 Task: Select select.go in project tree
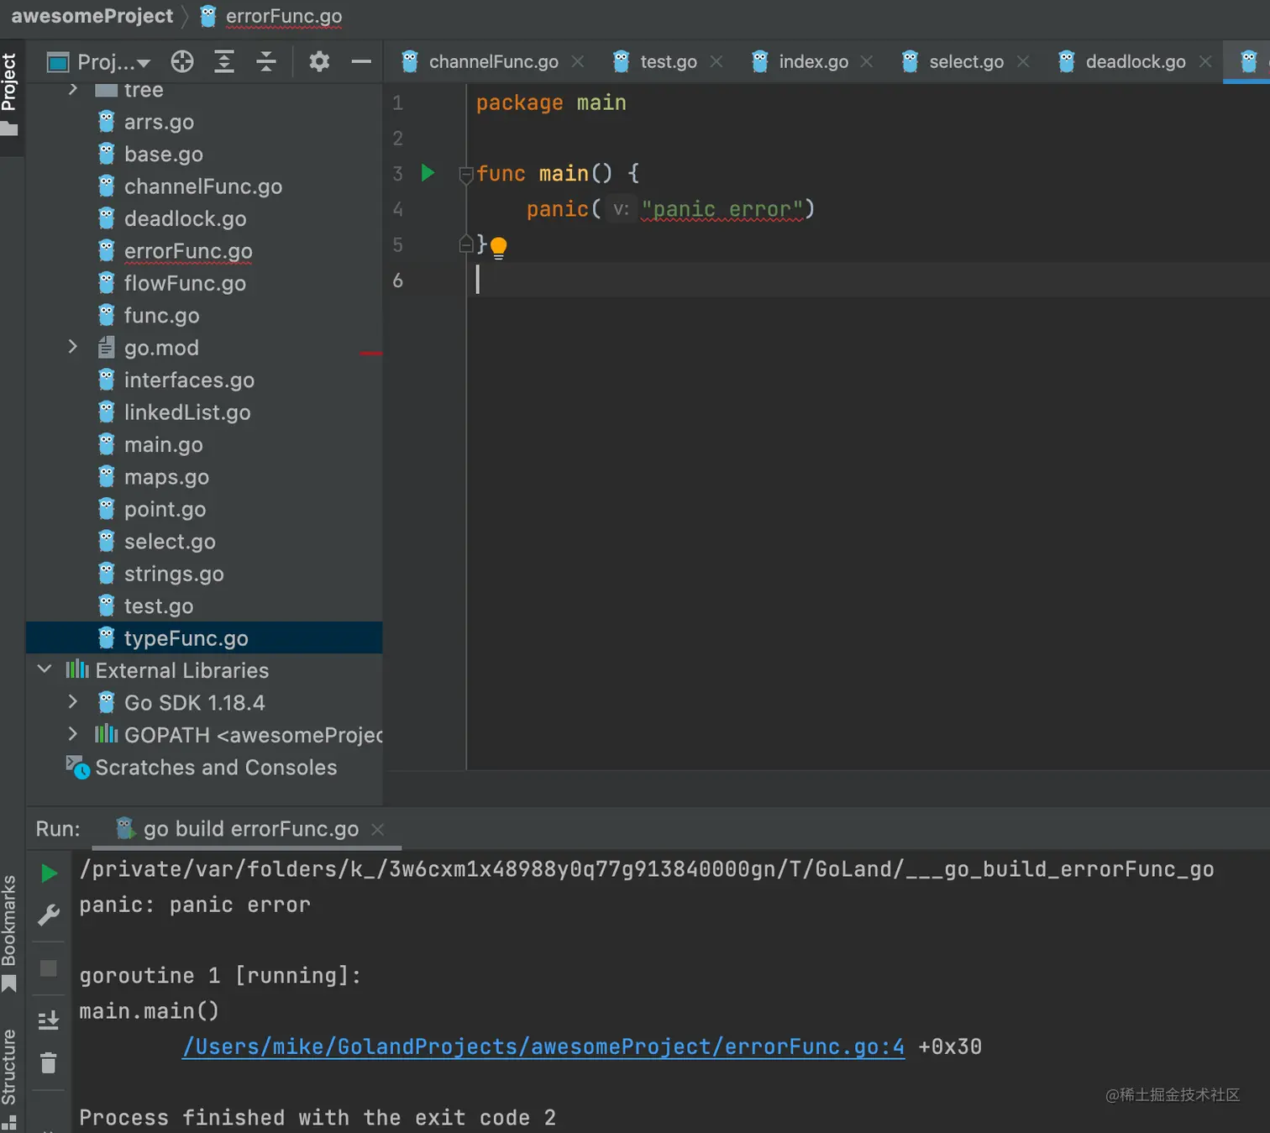(x=170, y=541)
